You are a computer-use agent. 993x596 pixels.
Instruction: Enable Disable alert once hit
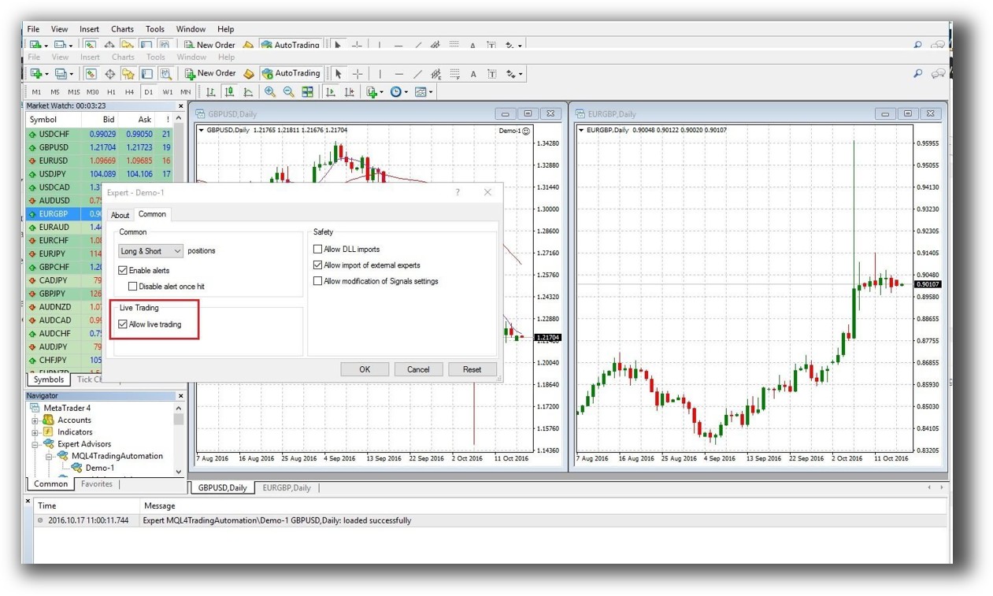pyautogui.click(x=133, y=286)
